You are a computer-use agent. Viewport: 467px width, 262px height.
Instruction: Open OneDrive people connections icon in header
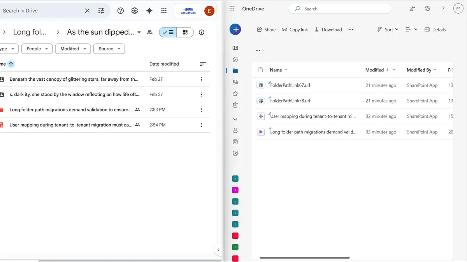click(x=413, y=9)
